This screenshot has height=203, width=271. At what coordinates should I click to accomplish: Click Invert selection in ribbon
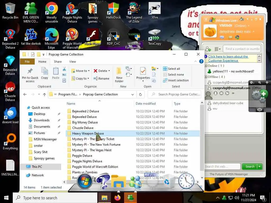(176, 80)
